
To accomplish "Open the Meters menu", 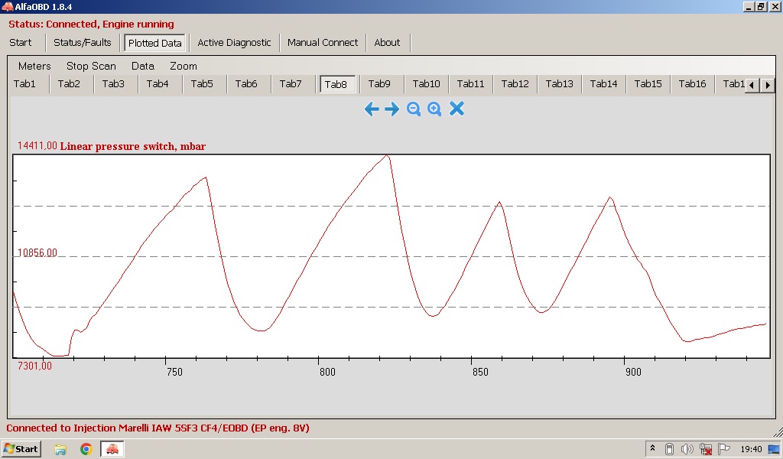I will [x=34, y=66].
